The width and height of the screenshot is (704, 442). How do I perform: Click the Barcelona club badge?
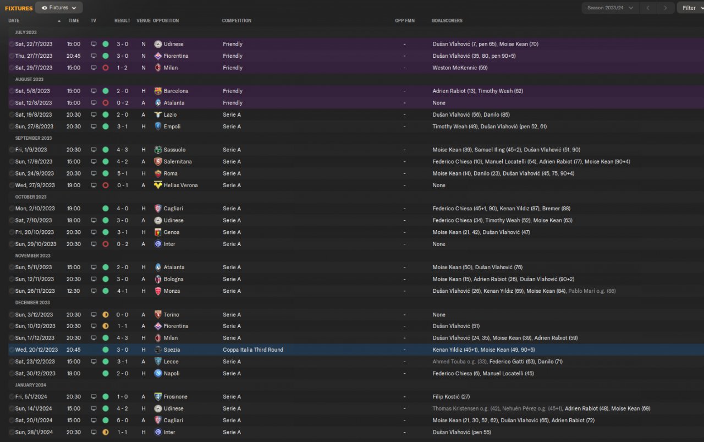[158, 91]
